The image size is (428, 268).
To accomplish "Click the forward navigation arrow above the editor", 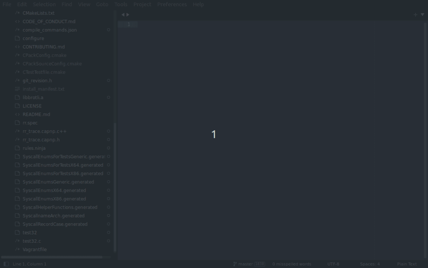I will tap(128, 14).
